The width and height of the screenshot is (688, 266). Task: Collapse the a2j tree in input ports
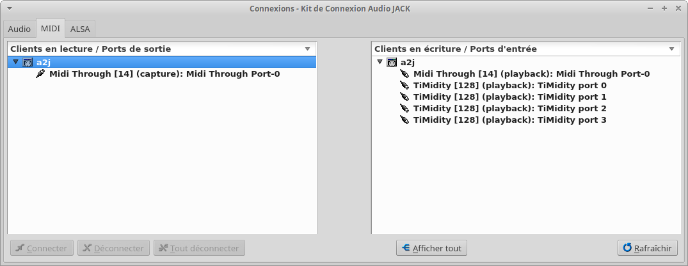tap(380, 62)
